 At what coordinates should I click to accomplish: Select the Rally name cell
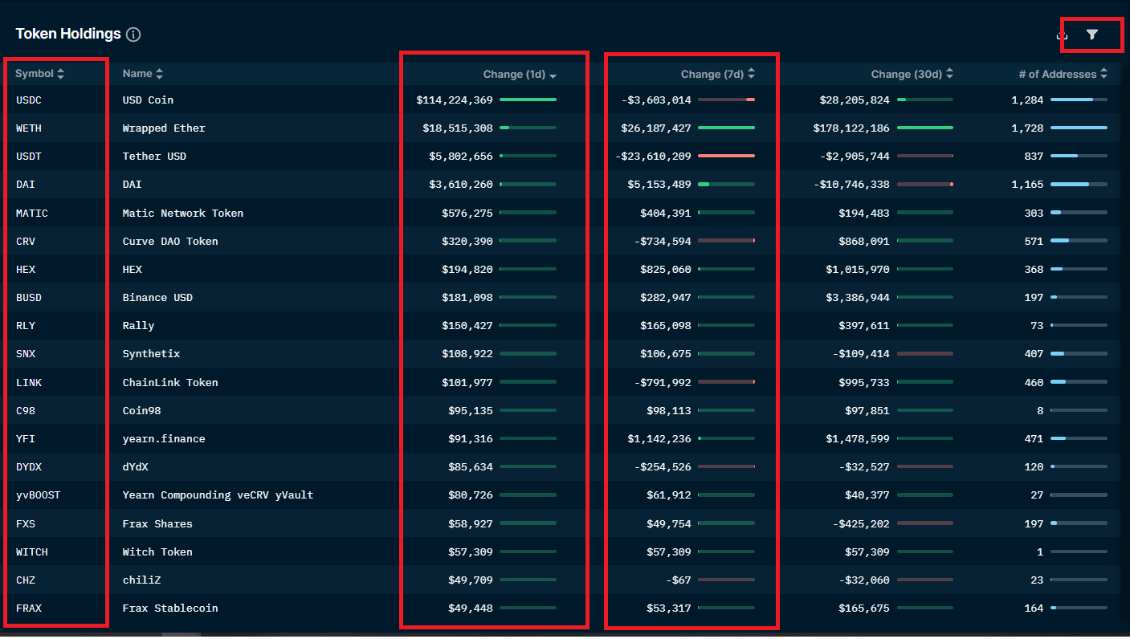(x=138, y=326)
